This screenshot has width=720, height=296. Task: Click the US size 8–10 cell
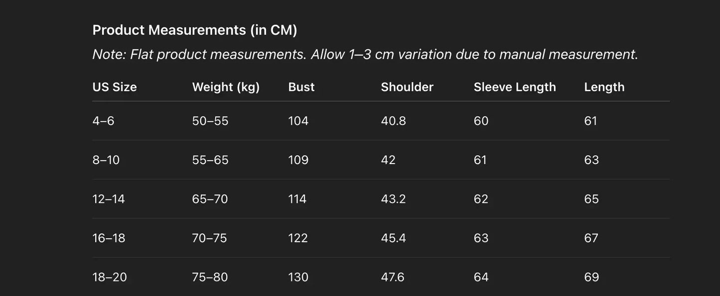(106, 160)
